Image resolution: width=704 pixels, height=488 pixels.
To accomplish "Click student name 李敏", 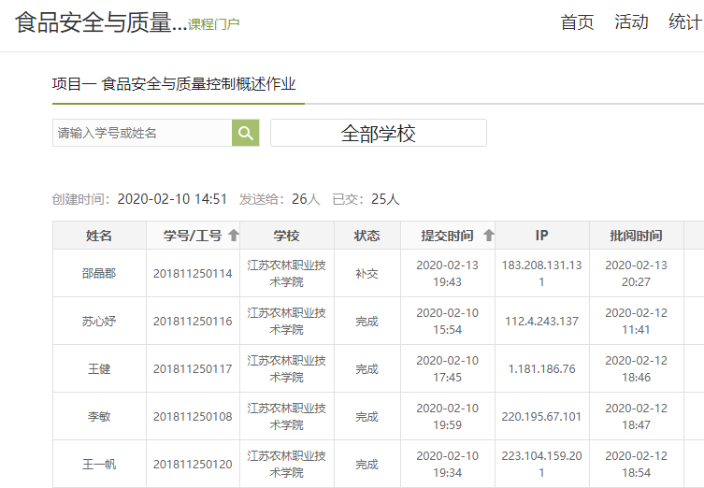I will (x=99, y=416).
